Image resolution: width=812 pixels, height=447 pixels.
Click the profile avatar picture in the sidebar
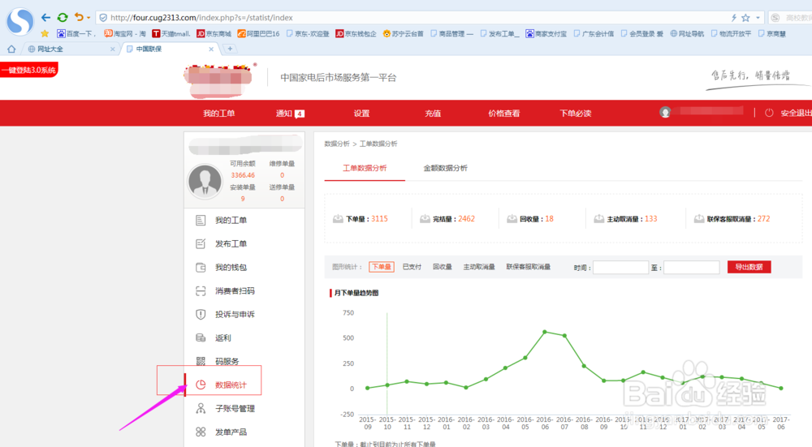point(205,182)
